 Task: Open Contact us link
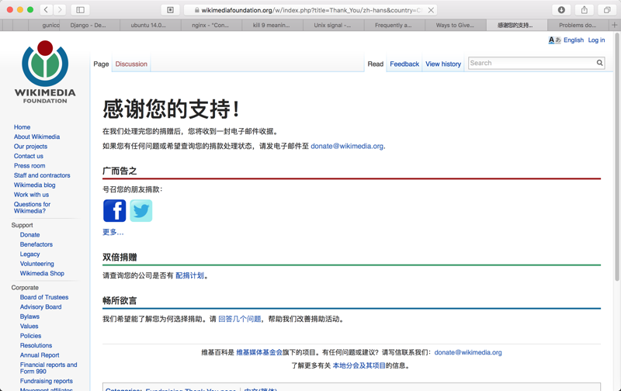pyautogui.click(x=29, y=156)
